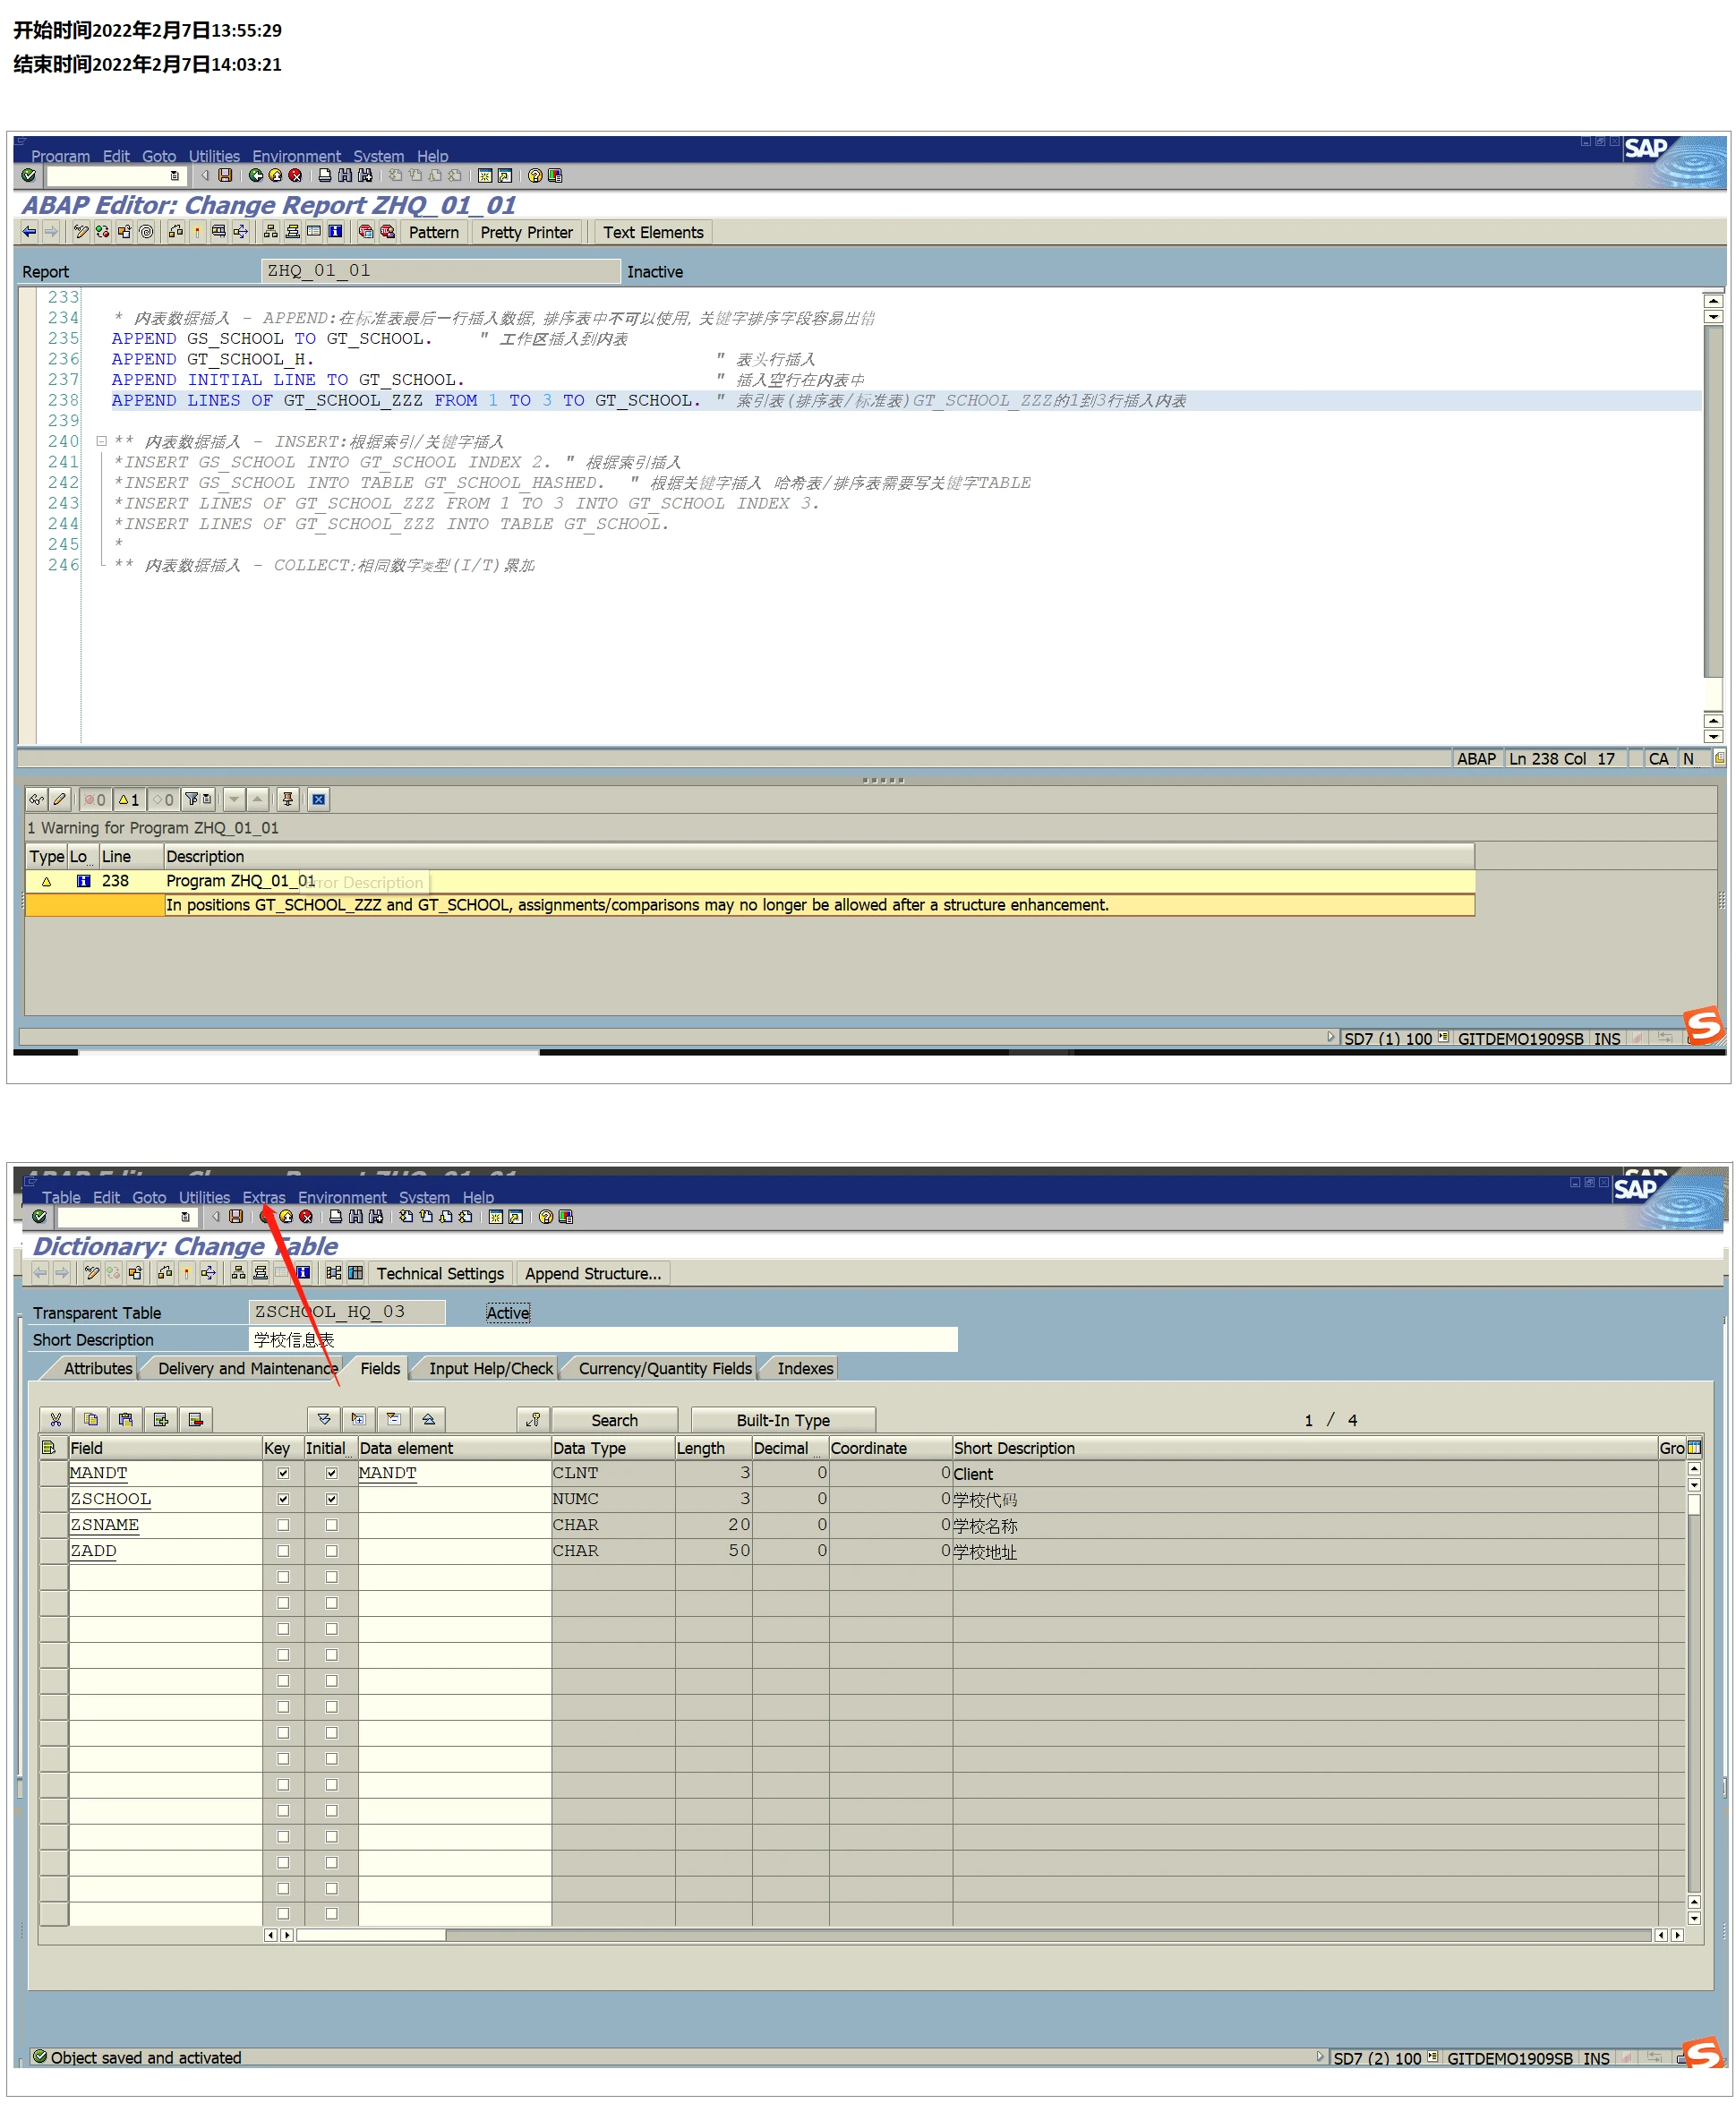Screen dimensions: 1736x2112
Task: Click Insert row icon in Dictionary fields toolbar
Action: click(161, 1421)
